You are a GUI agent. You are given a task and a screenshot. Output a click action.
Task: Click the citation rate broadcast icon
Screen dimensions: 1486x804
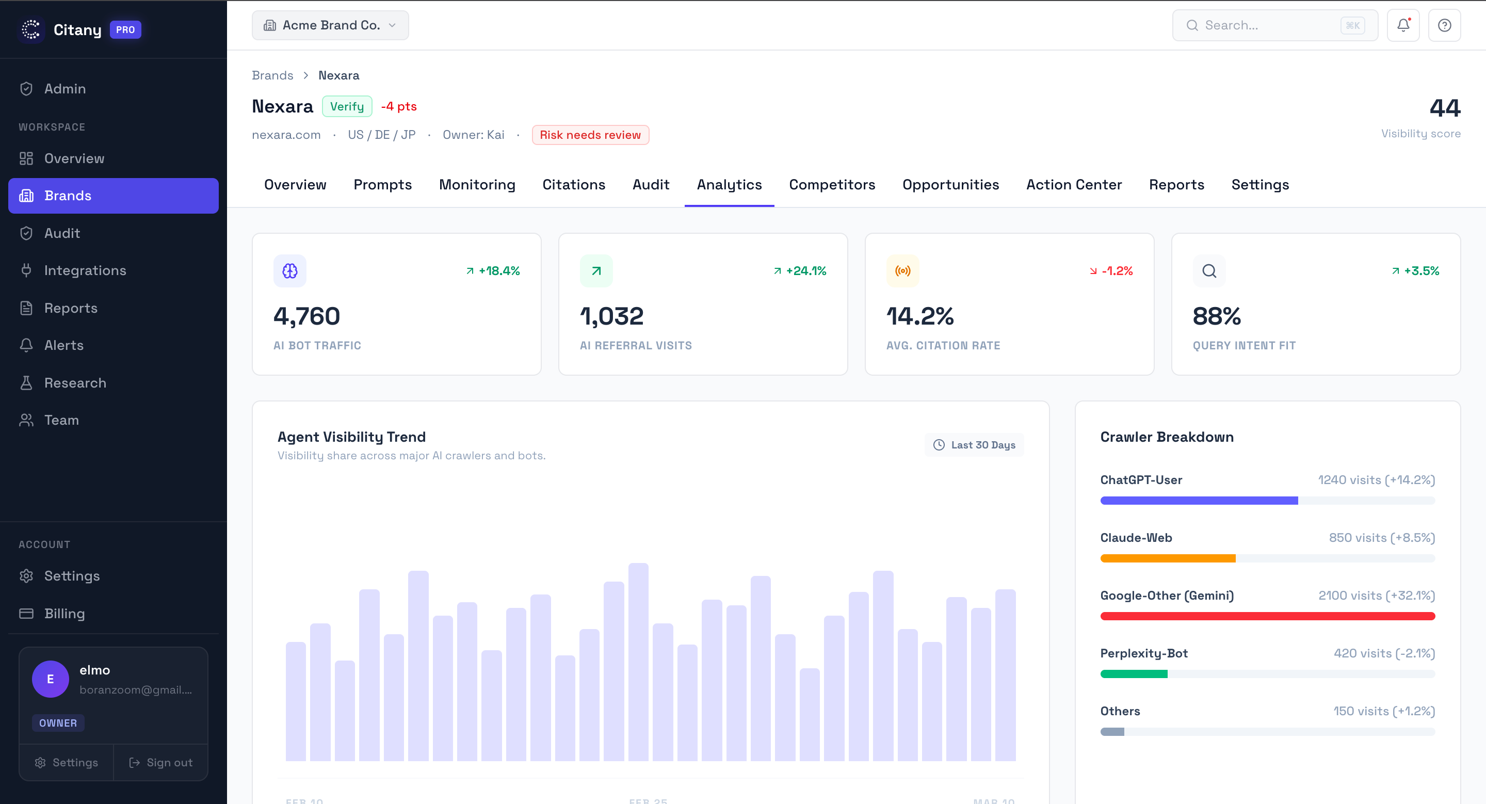pyautogui.click(x=902, y=270)
